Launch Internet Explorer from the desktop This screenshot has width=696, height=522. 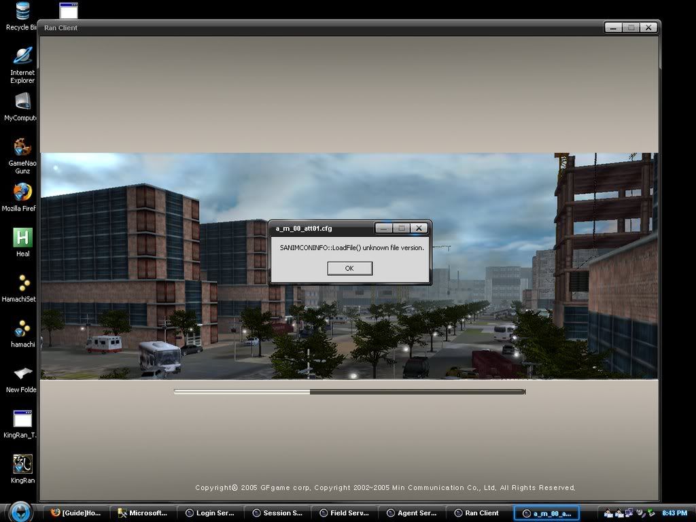22,57
